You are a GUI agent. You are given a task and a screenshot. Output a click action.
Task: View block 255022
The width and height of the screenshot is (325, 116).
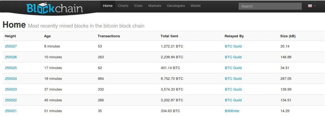click(11, 100)
